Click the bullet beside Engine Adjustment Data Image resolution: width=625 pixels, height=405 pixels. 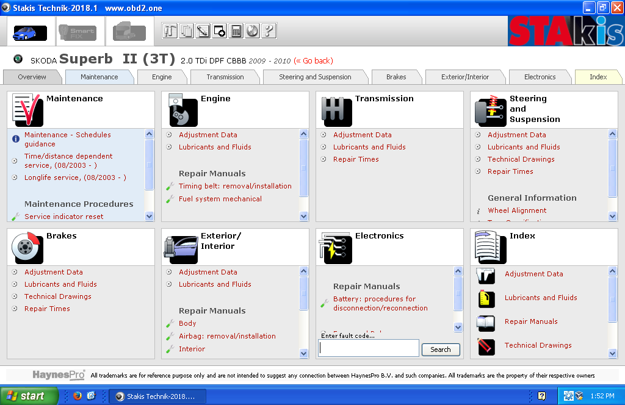tap(169, 135)
